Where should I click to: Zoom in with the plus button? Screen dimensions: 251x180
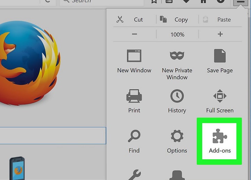[x=220, y=34]
